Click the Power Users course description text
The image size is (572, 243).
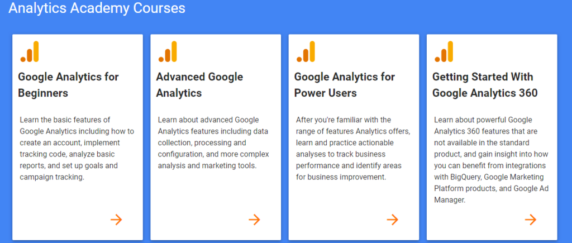point(353,149)
